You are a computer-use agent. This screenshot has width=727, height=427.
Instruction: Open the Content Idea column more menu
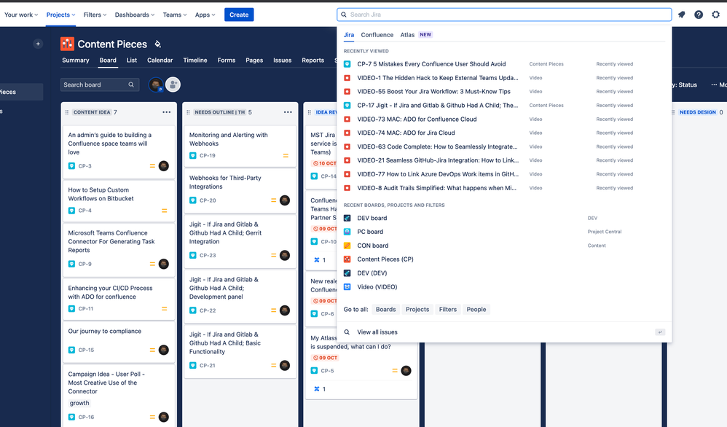[x=166, y=112]
